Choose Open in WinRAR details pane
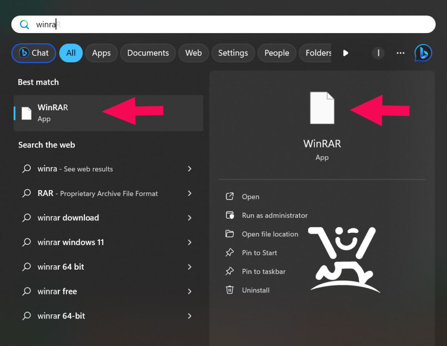 tap(251, 197)
